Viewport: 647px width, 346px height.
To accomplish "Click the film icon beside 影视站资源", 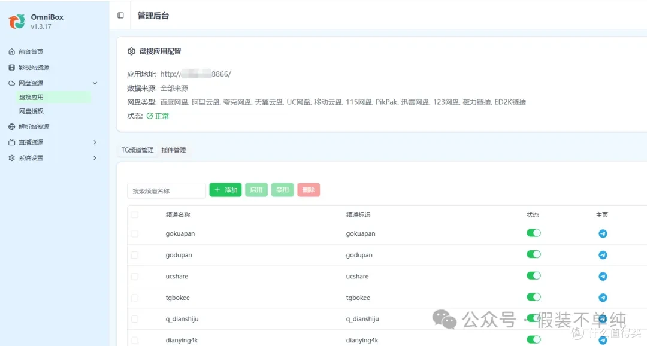I will tap(11, 67).
